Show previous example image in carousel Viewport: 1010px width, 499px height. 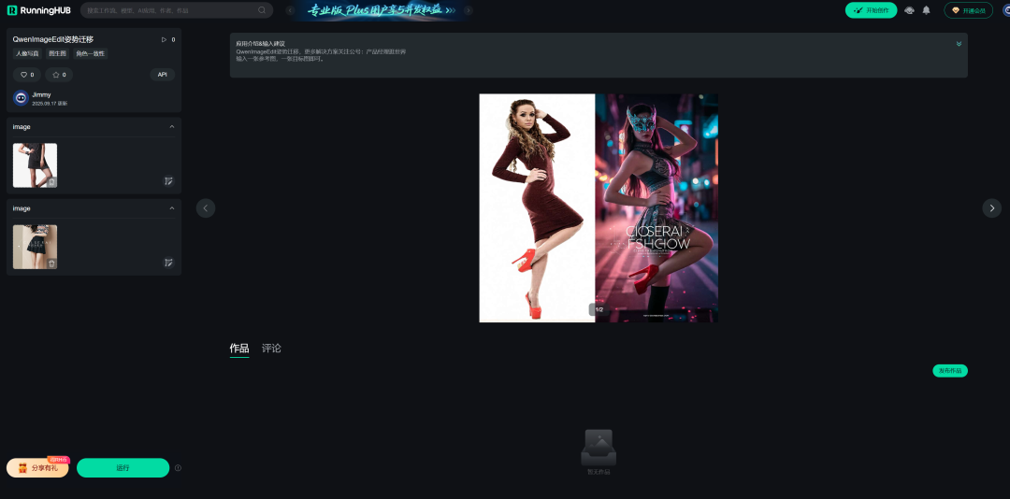[206, 208]
